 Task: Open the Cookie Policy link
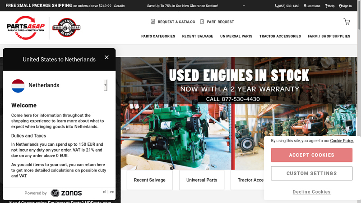(342, 141)
